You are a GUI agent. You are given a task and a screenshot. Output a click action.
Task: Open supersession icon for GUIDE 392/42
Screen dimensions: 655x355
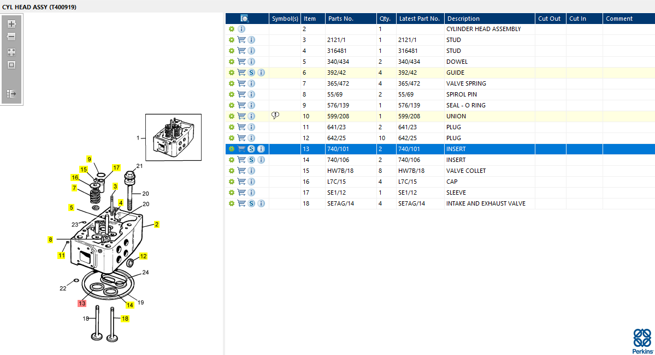251,73
